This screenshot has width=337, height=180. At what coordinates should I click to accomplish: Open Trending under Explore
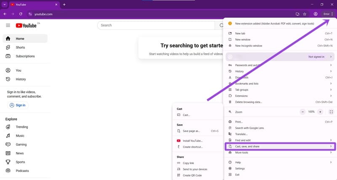tap(25, 127)
